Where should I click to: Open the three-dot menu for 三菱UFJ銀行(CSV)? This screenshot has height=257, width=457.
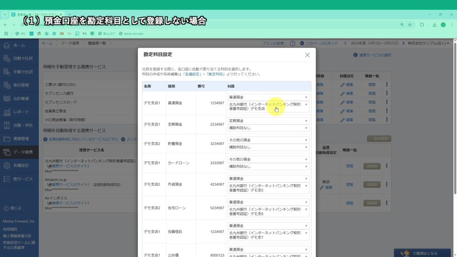[x=387, y=84]
